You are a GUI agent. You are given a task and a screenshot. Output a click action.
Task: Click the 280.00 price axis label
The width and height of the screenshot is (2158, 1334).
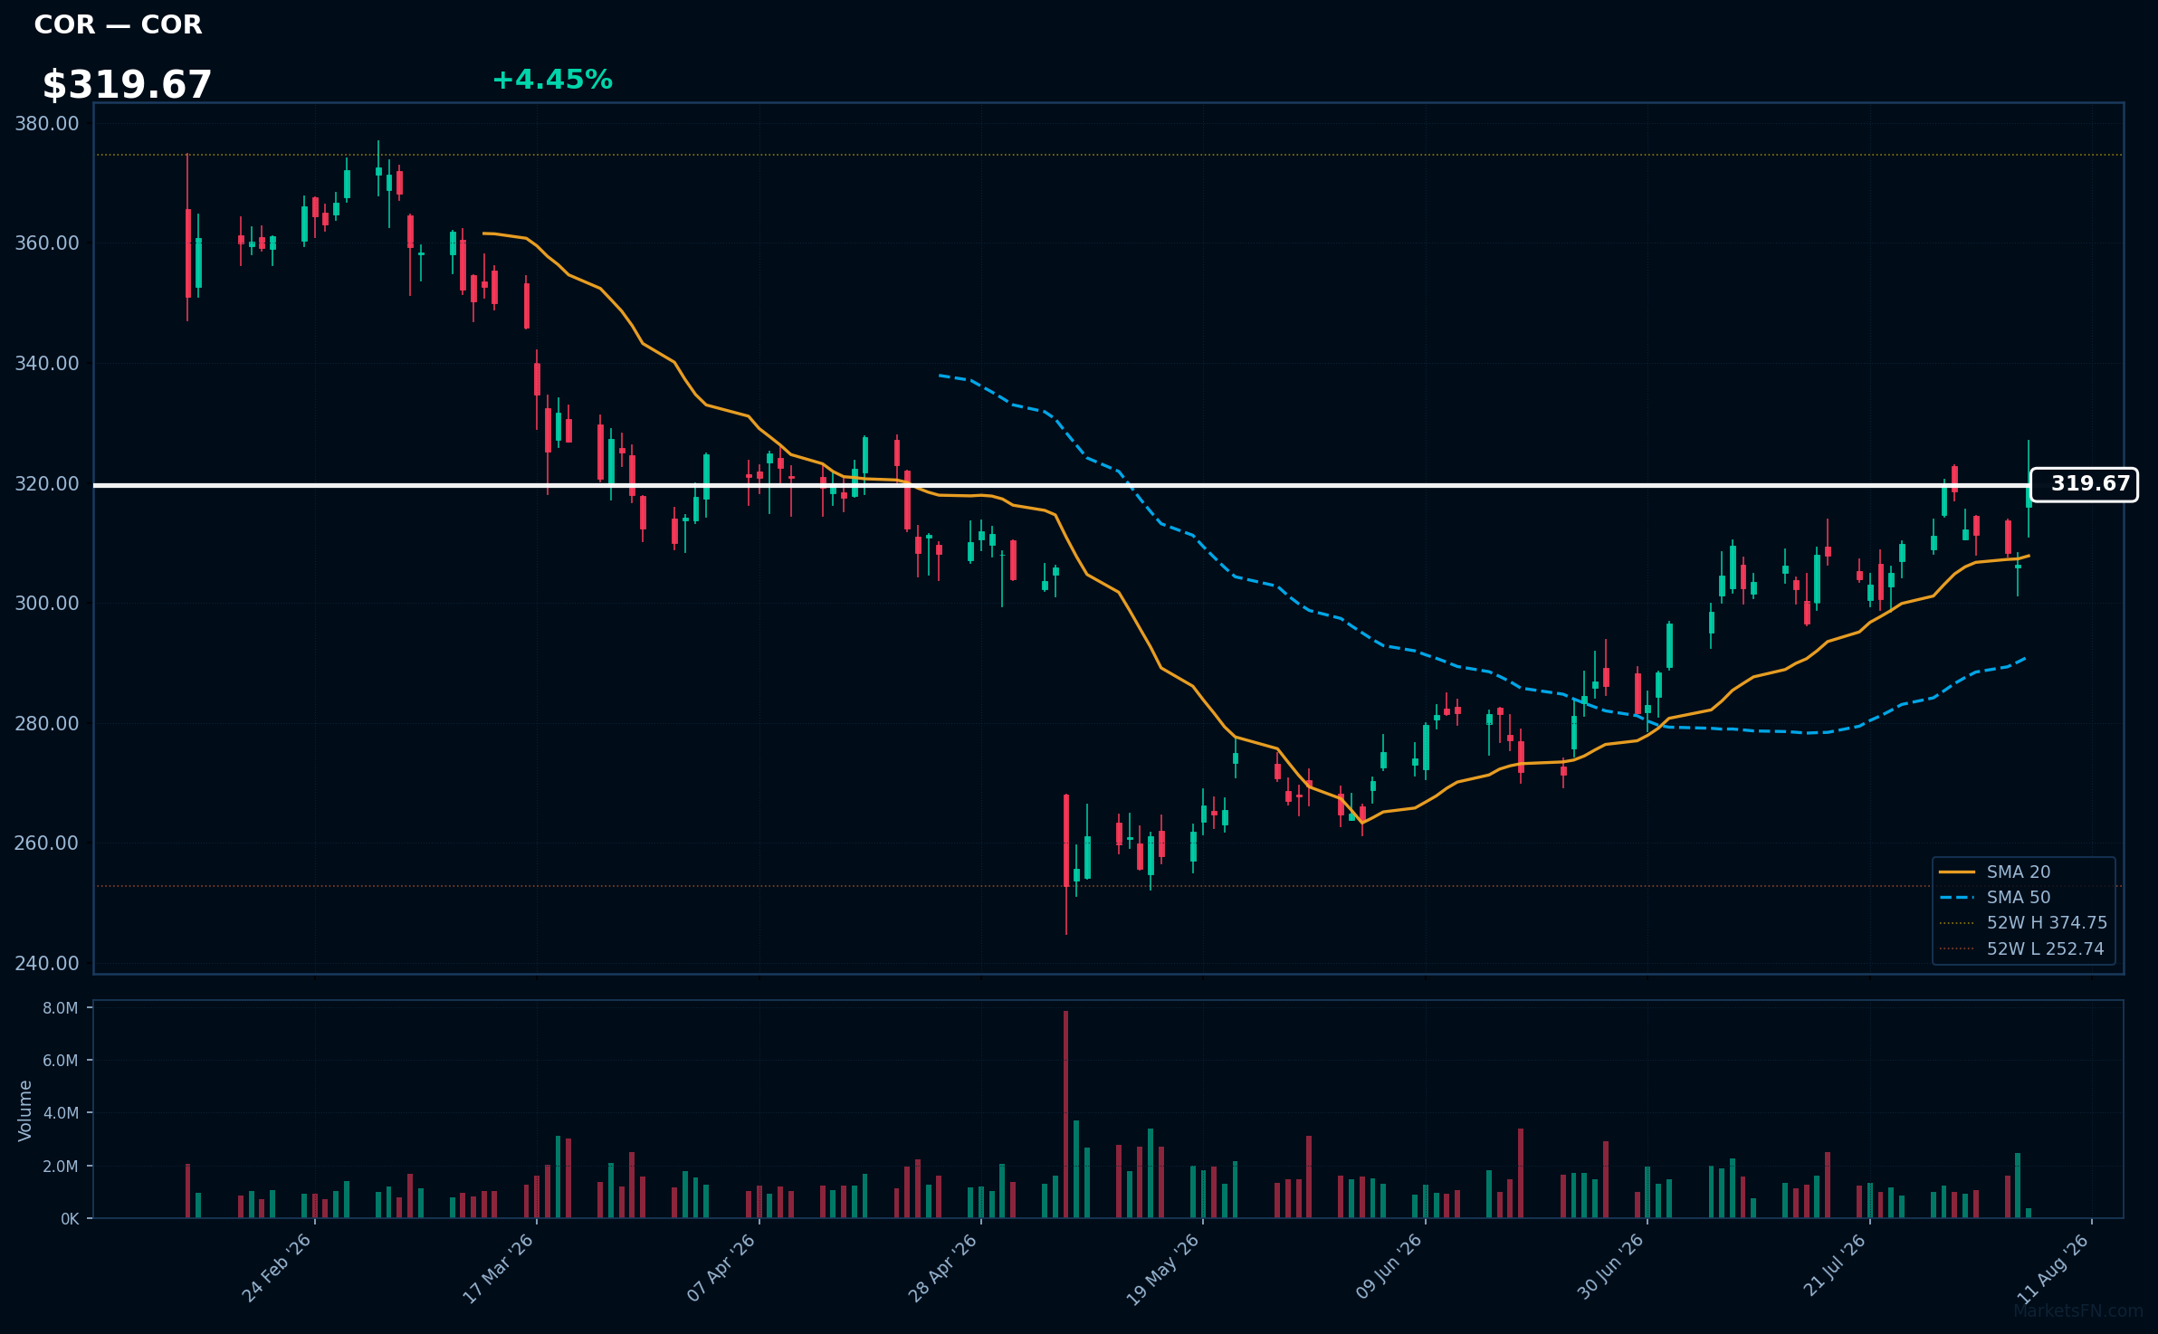pyautogui.click(x=46, y=723)
